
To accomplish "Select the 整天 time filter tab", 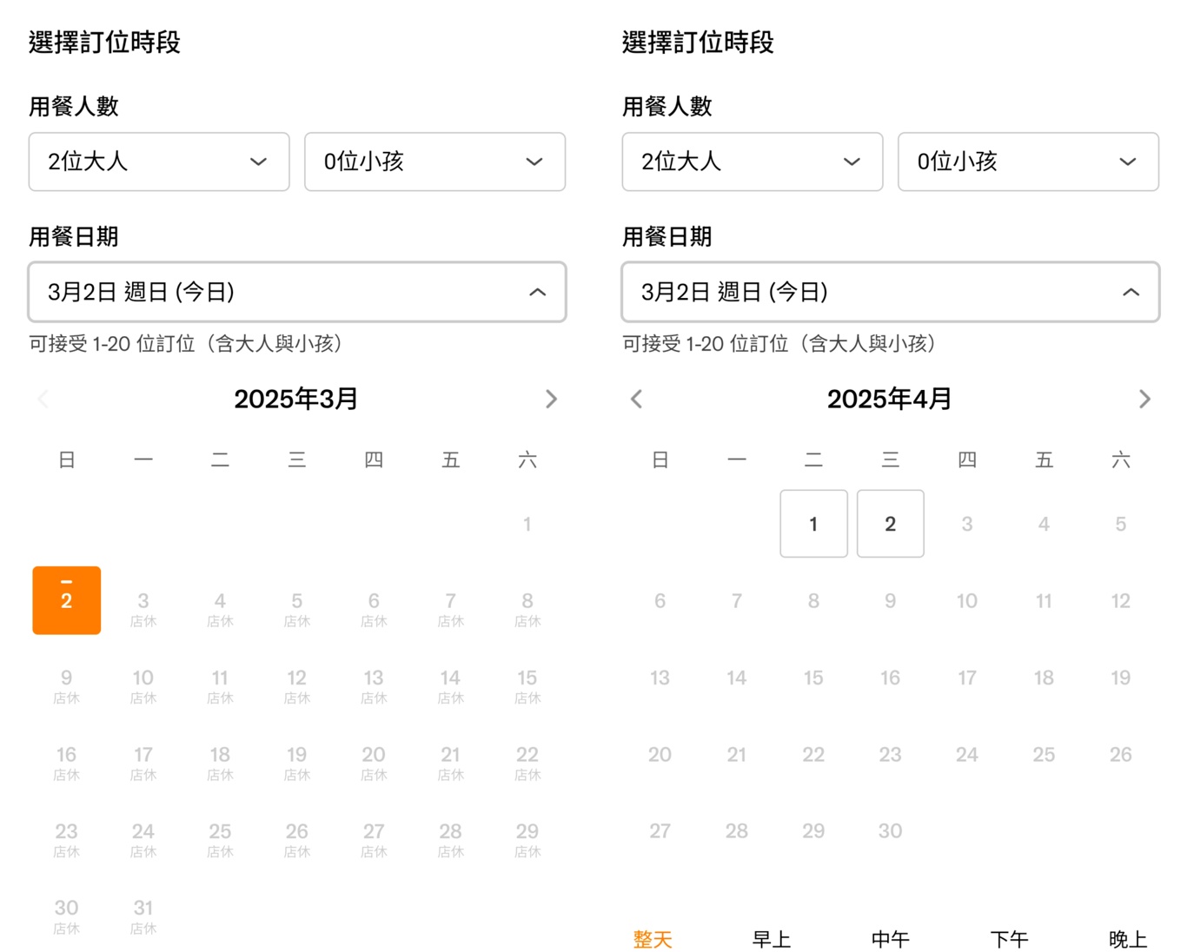I will click(x=653, y=939).
